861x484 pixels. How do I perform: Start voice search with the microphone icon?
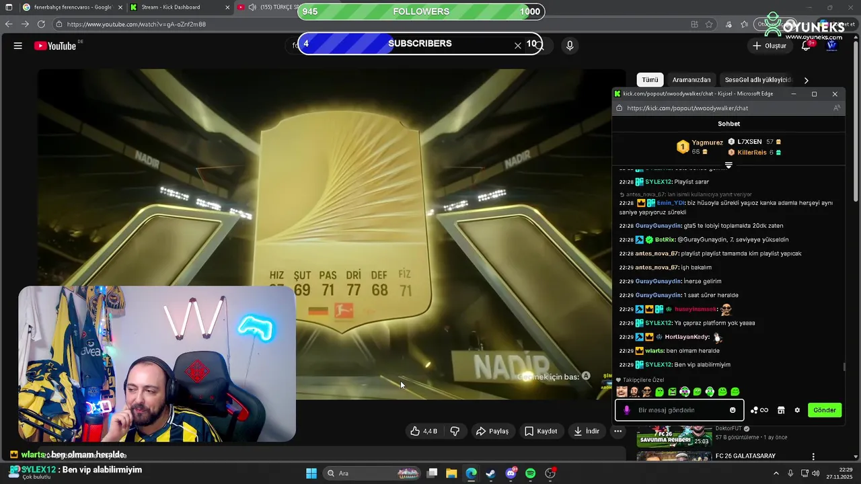(x=570, y=46)
